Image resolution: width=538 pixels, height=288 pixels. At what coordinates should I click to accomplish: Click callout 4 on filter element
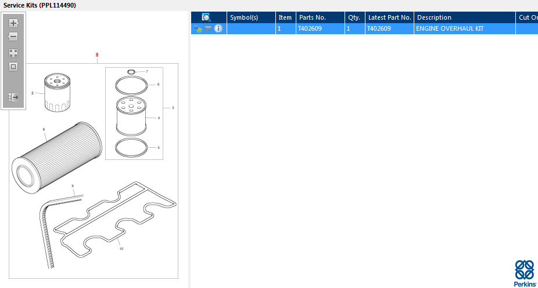pos(159,118)
